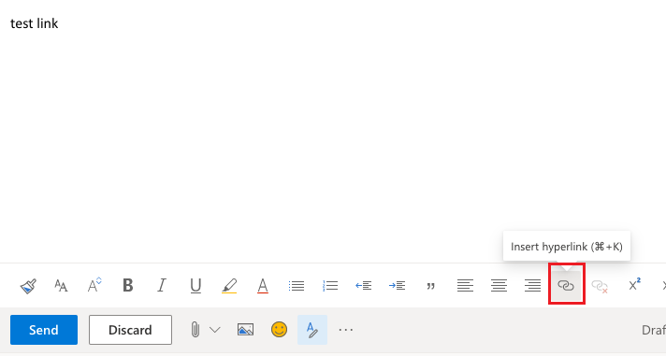Increase paragraph indent
Image resolution: width=666 pixels, height=356 pixels.
(x=398, y=286)
